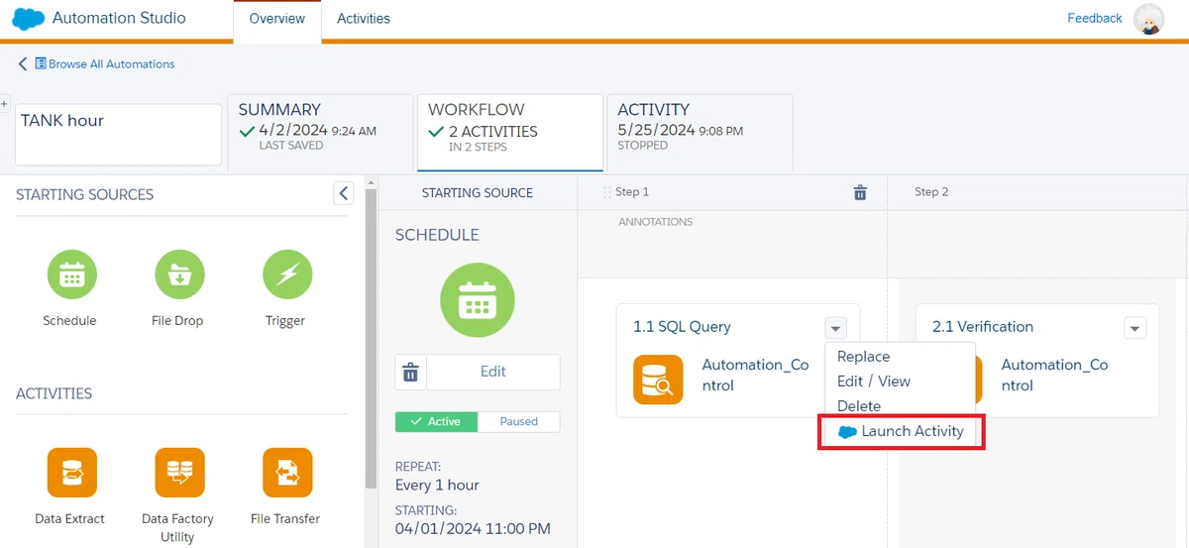The width and height of the screenshot is (1189, 548).
Task: Switch to the Activities tab
Action: pyautogui.click(x=364, y=19)
